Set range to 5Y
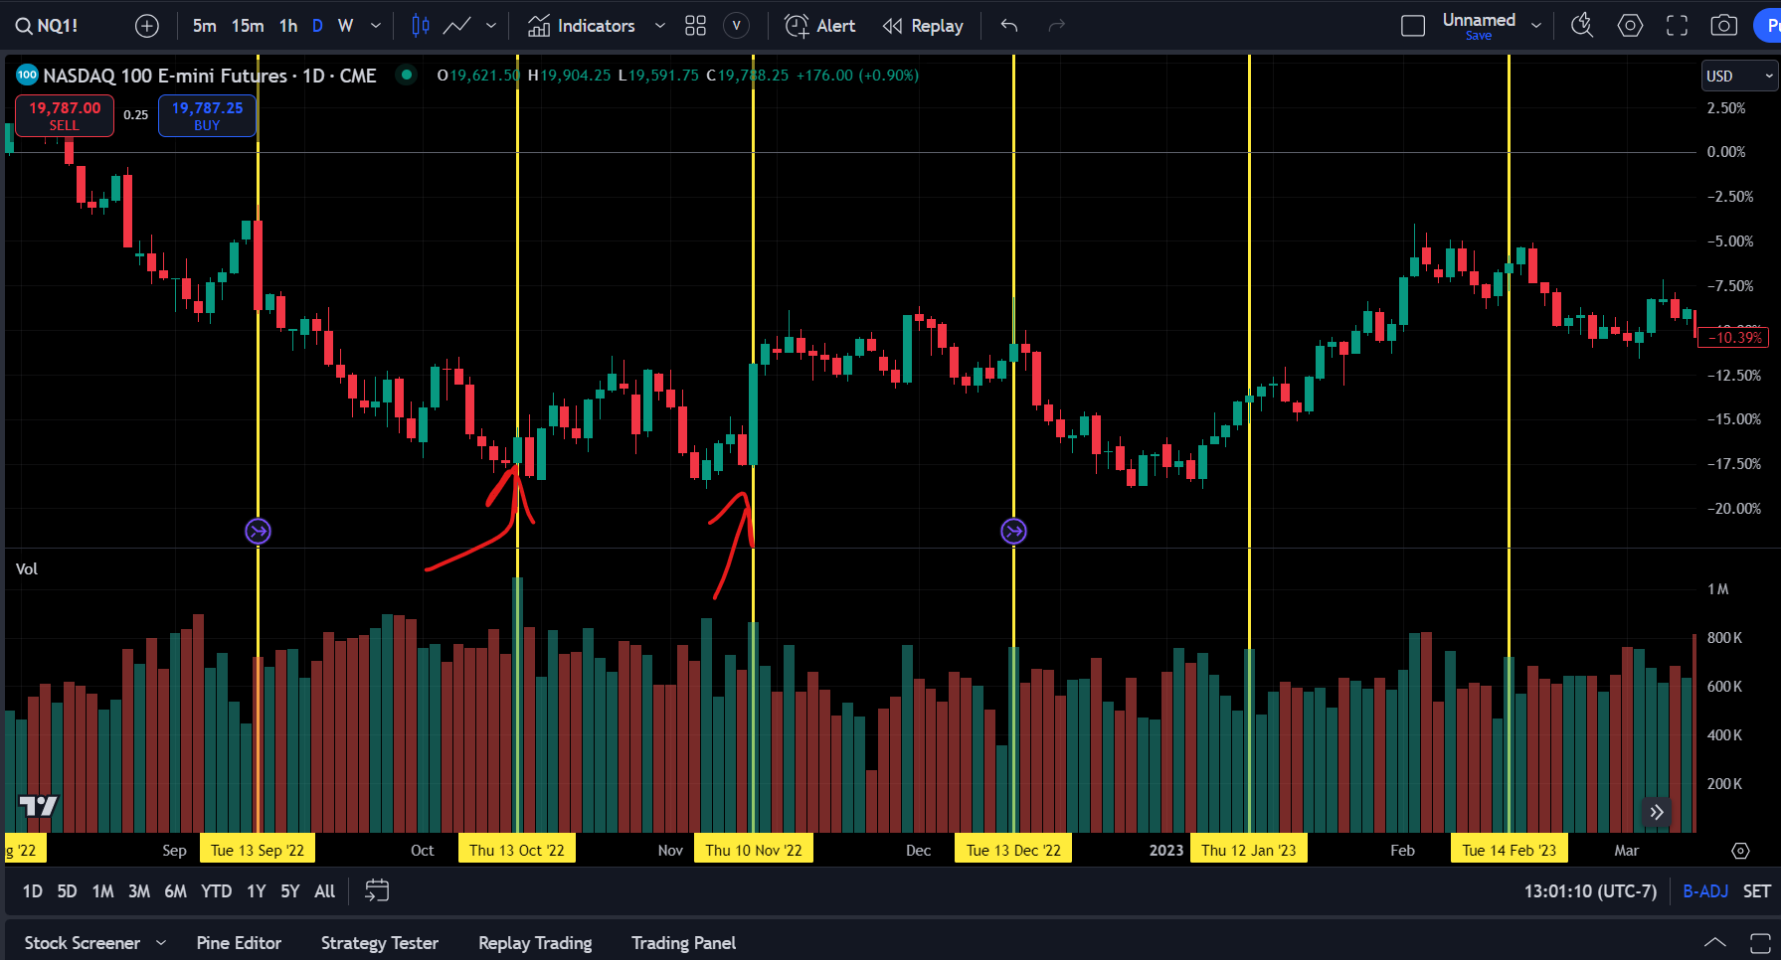1781x960 pixels. pyautogui.click(x=290, y=891)
